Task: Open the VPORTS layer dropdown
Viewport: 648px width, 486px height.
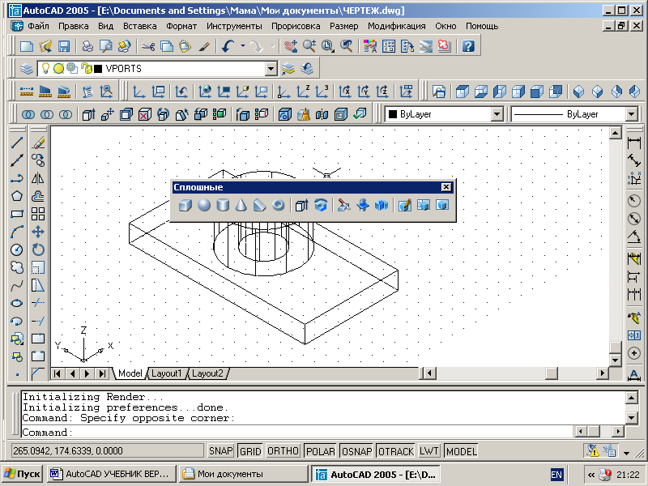Action: pyautogui.click(x=271, y=69)
